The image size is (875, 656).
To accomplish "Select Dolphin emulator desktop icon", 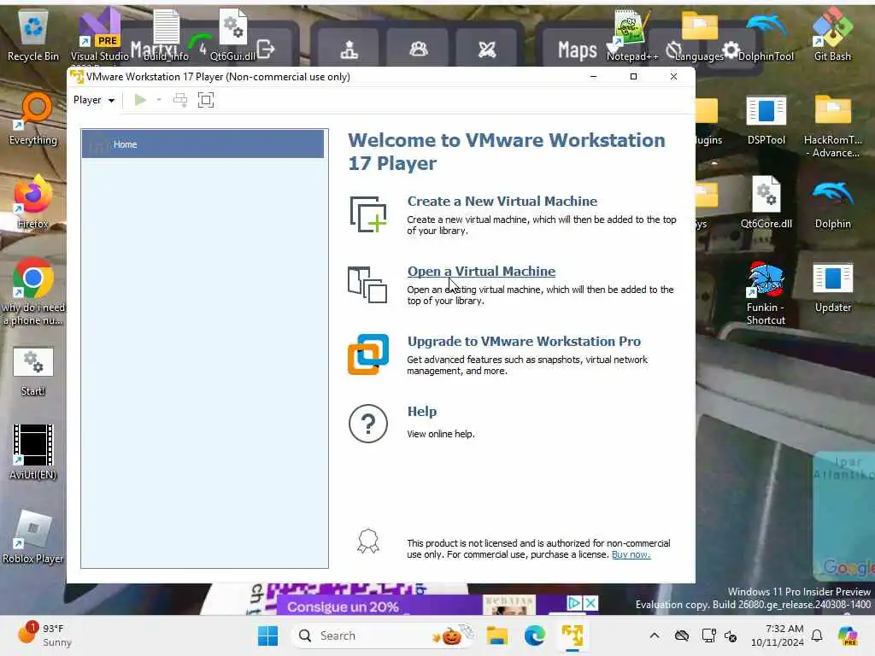I will tap(832, 203).
